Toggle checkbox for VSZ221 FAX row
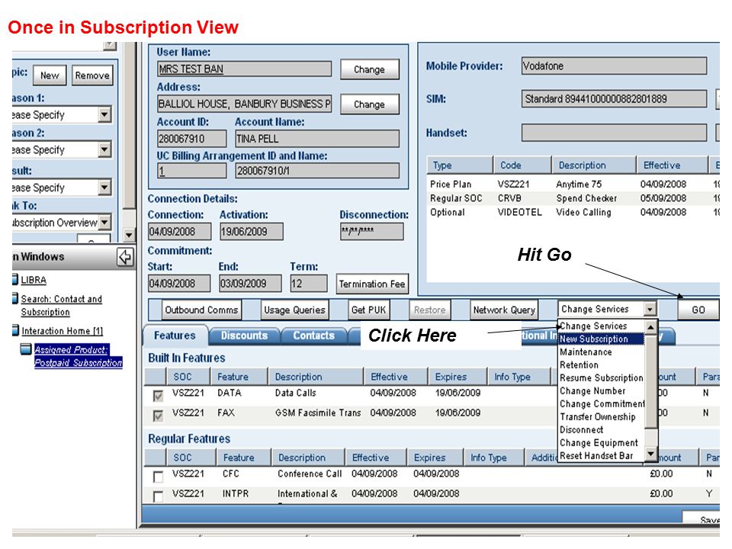The width and height of the screenshot is (732, 549). [159, 416]
